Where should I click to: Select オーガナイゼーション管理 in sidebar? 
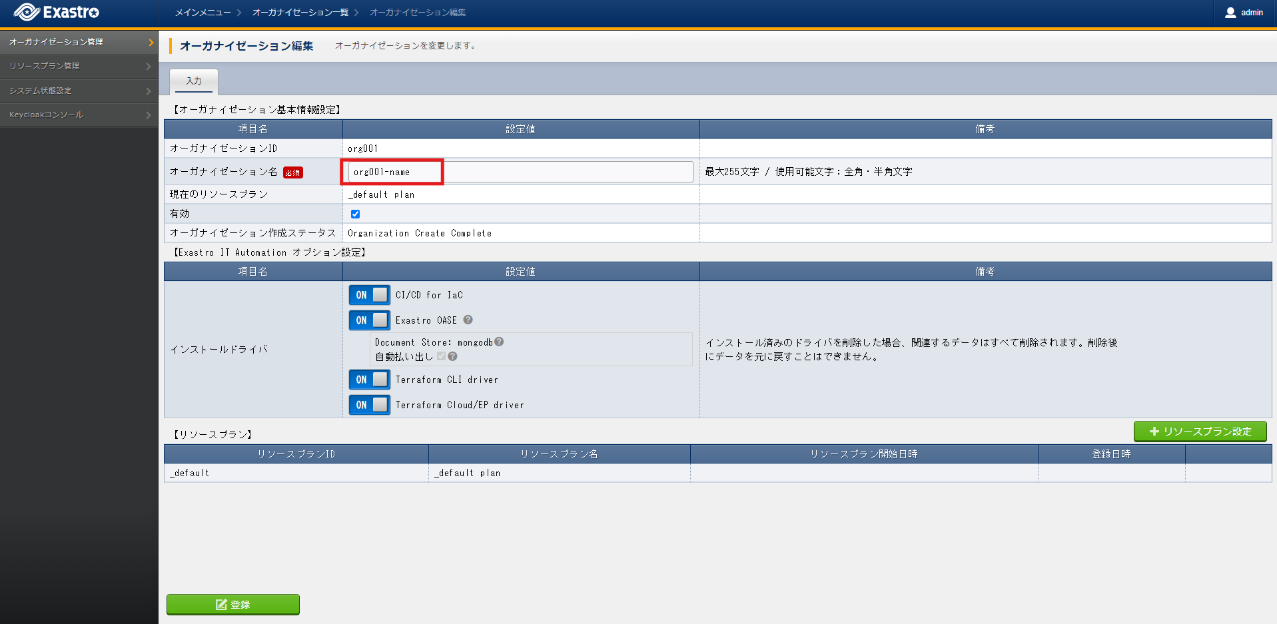tap(79, 42)
